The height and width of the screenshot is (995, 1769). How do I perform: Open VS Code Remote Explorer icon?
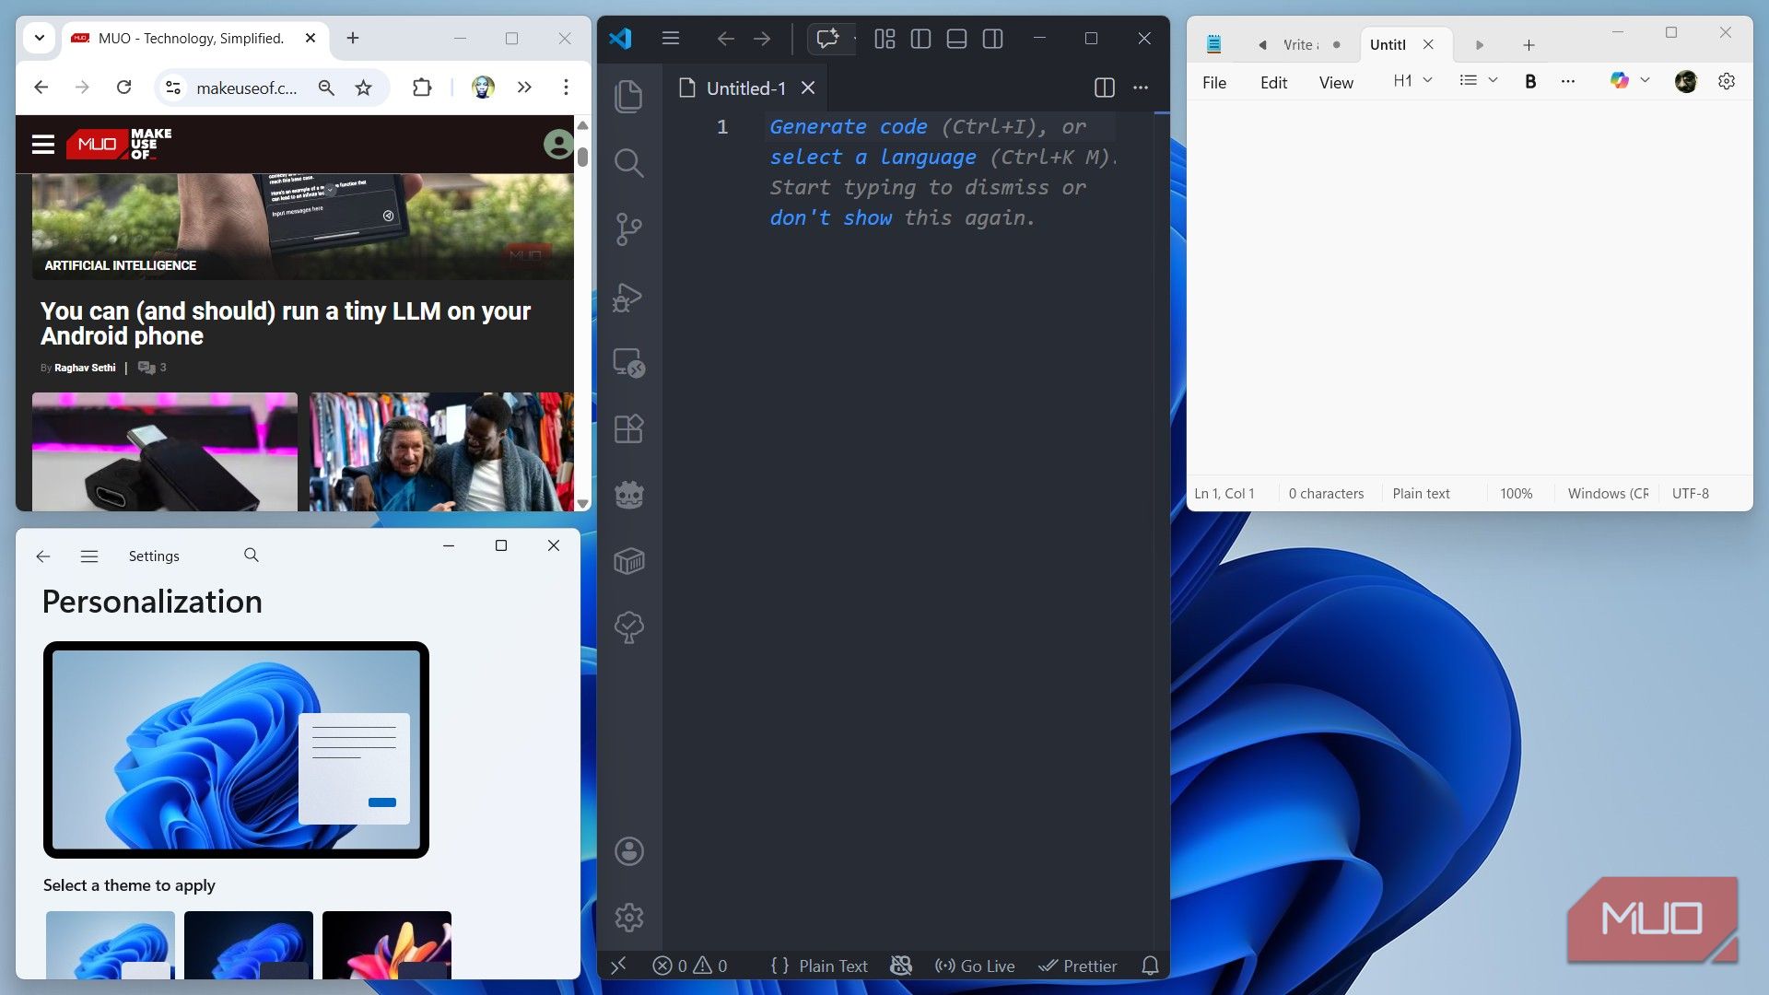[x=628, y=363]
